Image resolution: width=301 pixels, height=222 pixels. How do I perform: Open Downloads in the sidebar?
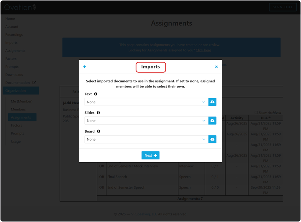(x=14, y=75)
